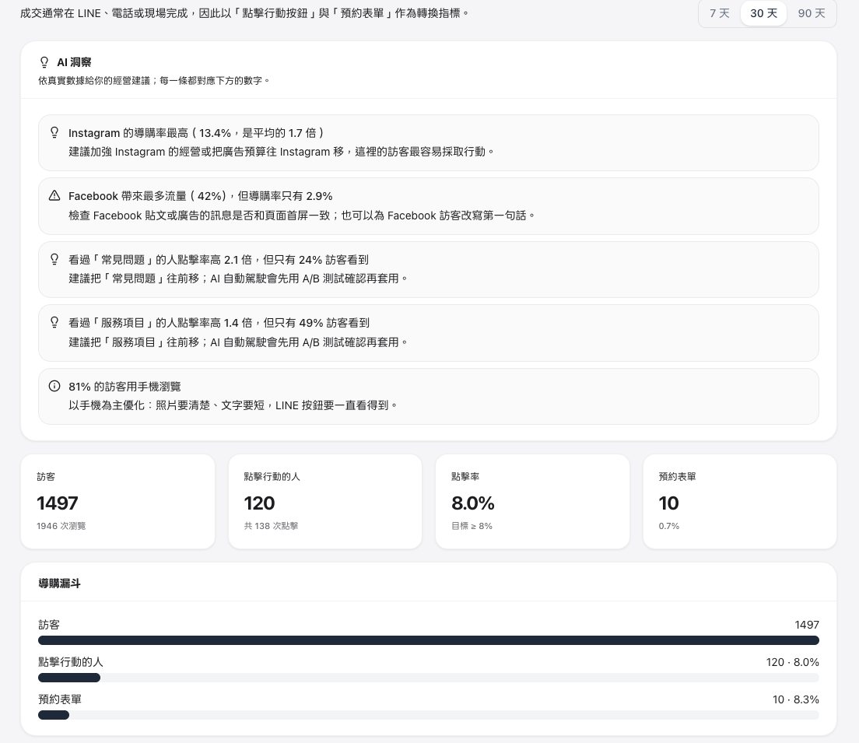This screenshot has width=859, height=743.
Task: Click the 訪客 progress bar in funnel
Action: point(429,640)
